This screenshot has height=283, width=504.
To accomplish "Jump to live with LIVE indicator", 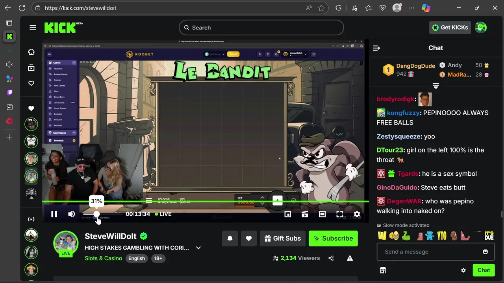I will (x=163, y=214).
